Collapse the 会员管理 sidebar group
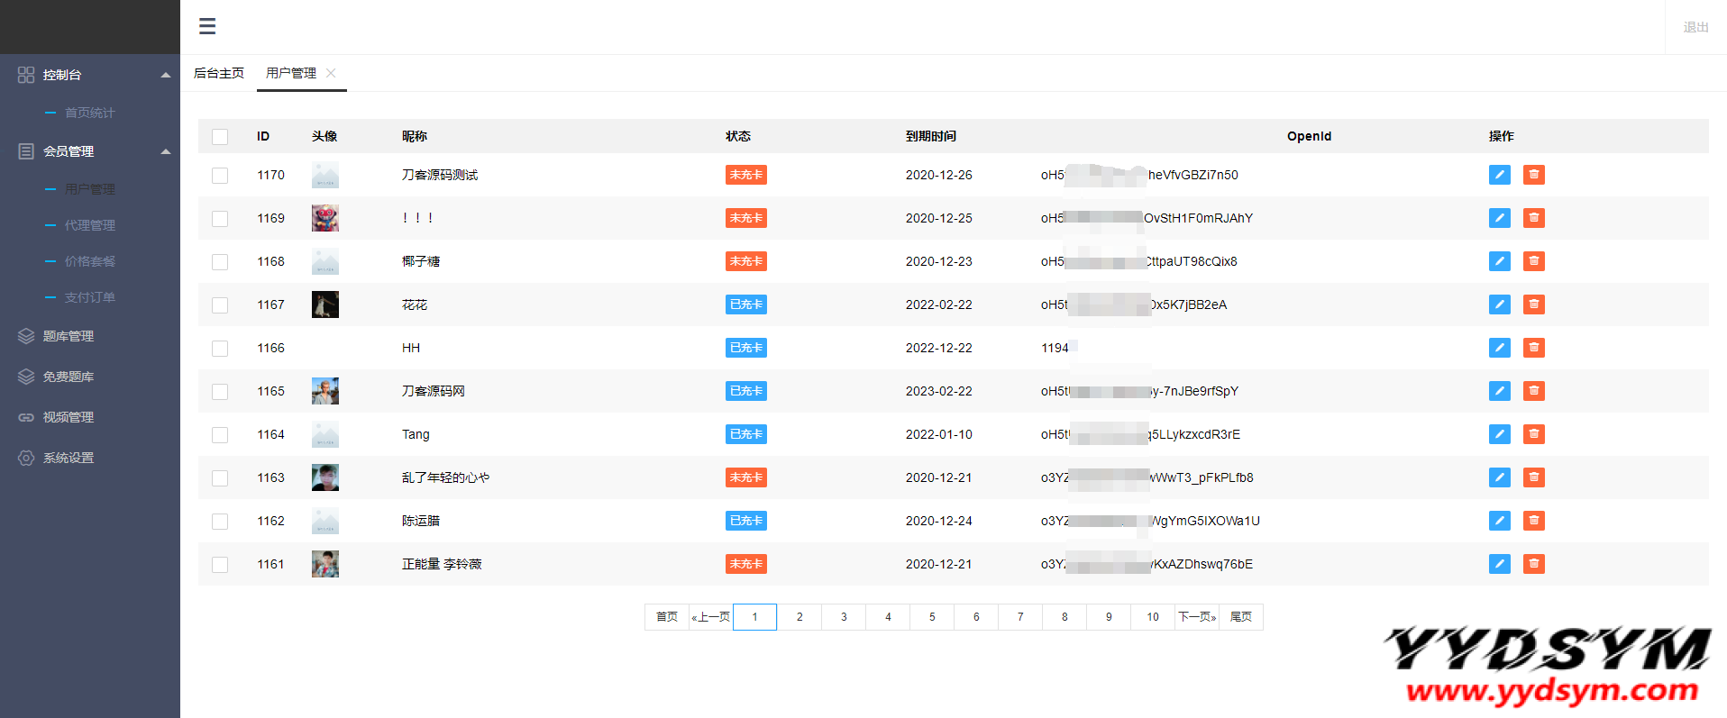 pos(165,151)
